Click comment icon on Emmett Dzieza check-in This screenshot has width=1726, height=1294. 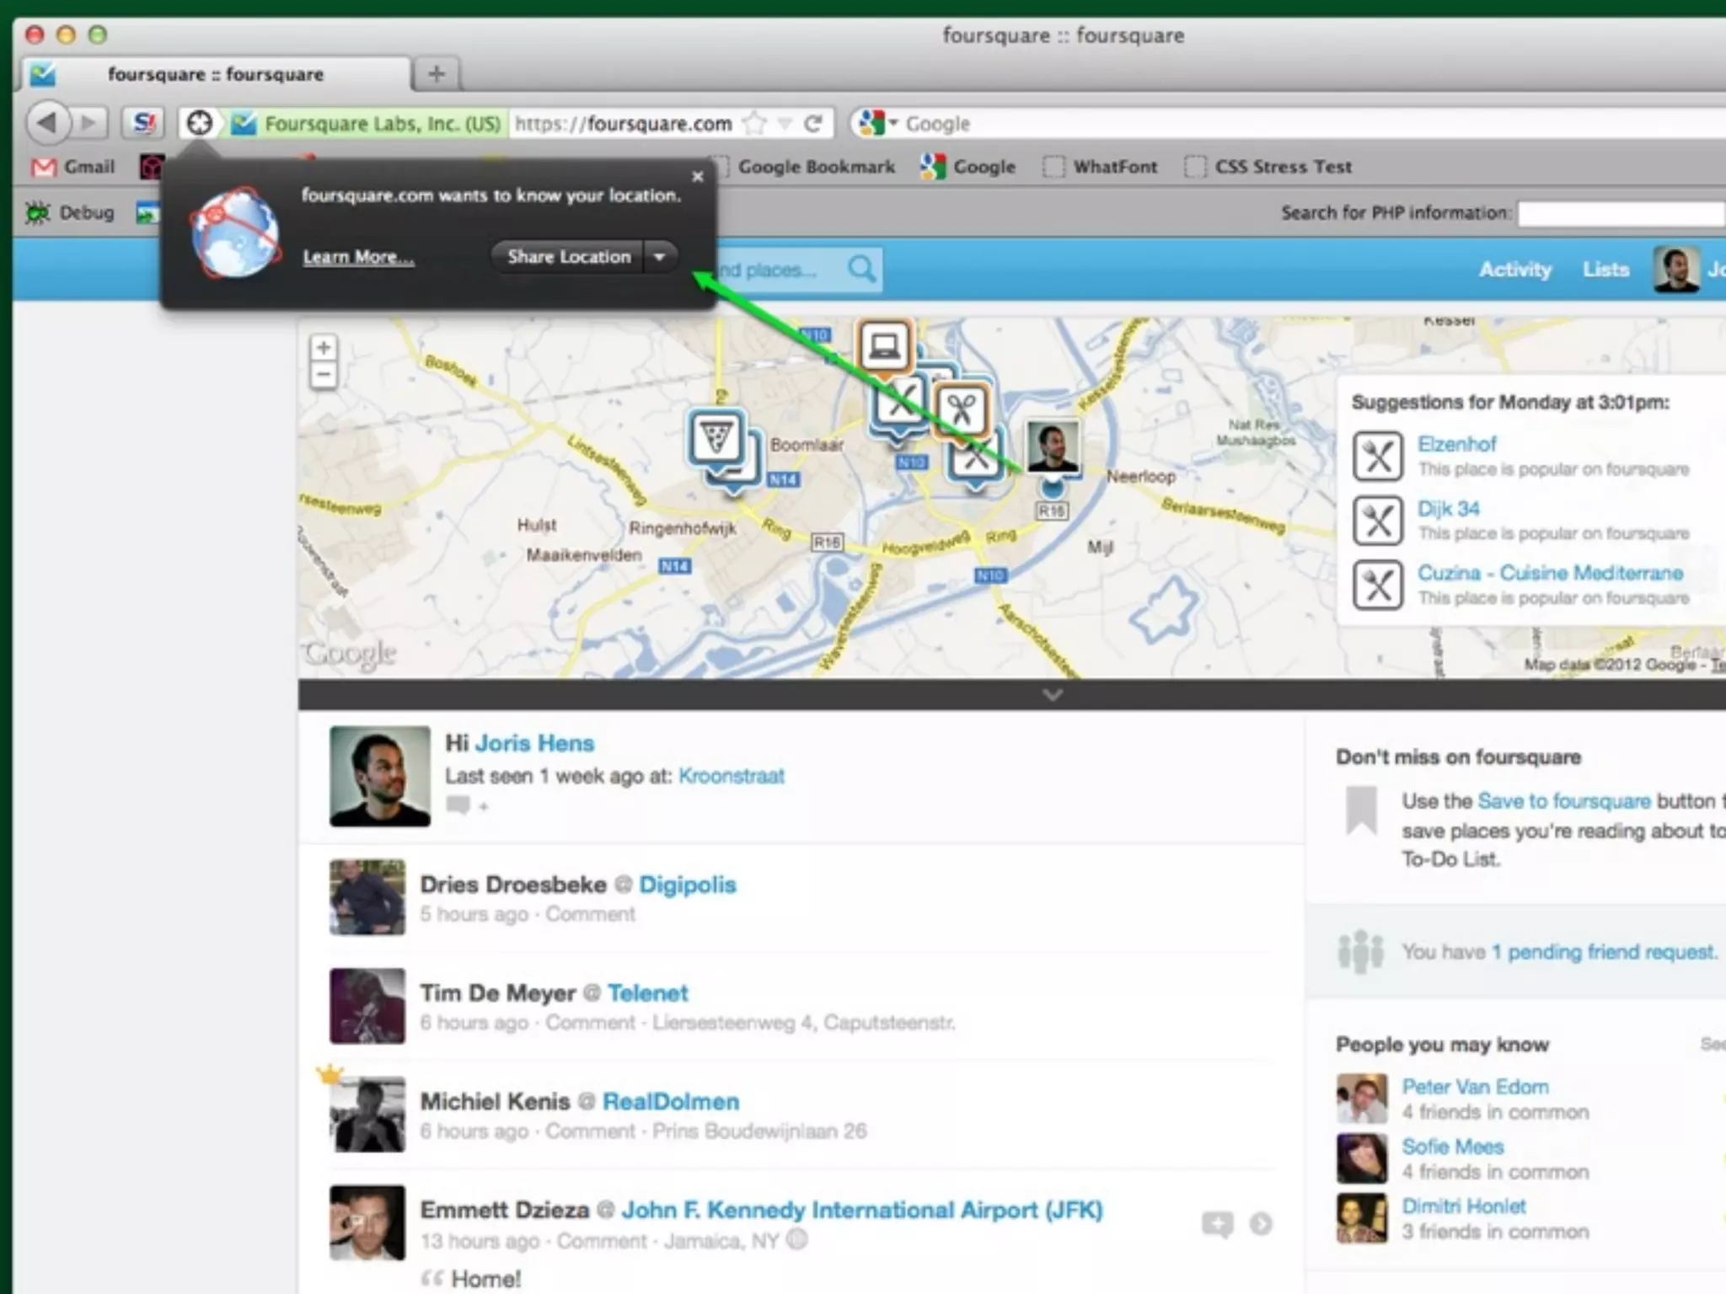coord(1217,1223)
